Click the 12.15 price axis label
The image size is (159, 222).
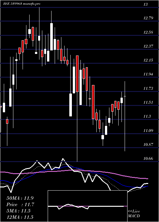tap(148, 60)
